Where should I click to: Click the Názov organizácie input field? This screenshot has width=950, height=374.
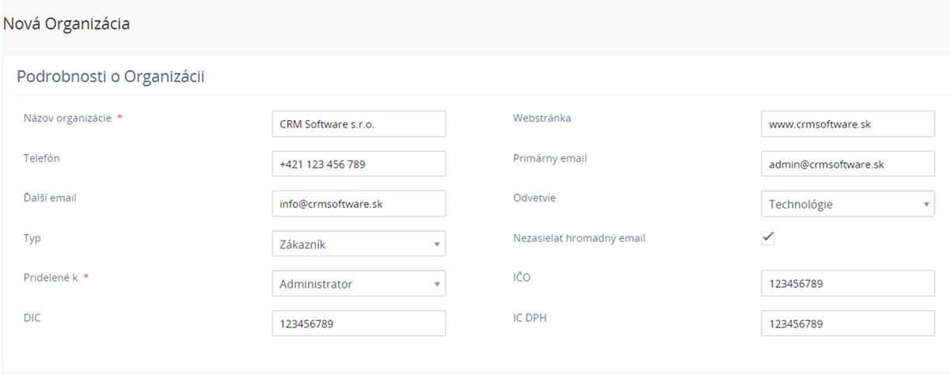pyautogui.click(x=359, y=123)
